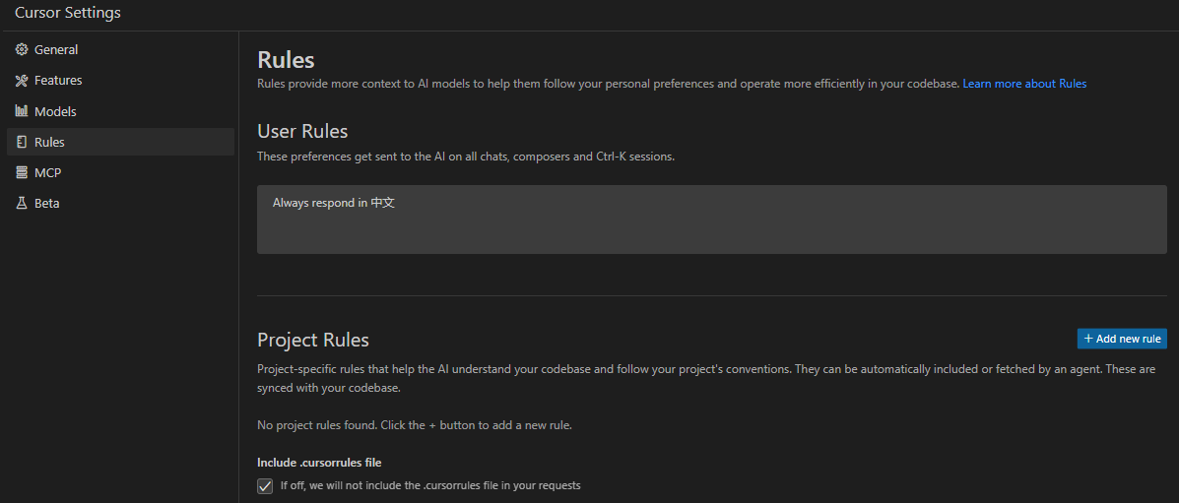Click the 'These preferences get sent' description text

click(x=466, y=157)
